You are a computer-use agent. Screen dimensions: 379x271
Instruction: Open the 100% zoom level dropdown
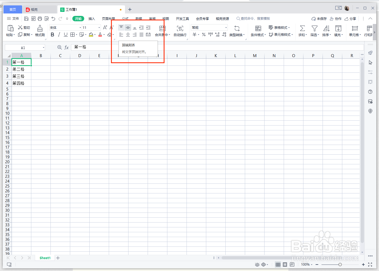(x=307, y=265)
